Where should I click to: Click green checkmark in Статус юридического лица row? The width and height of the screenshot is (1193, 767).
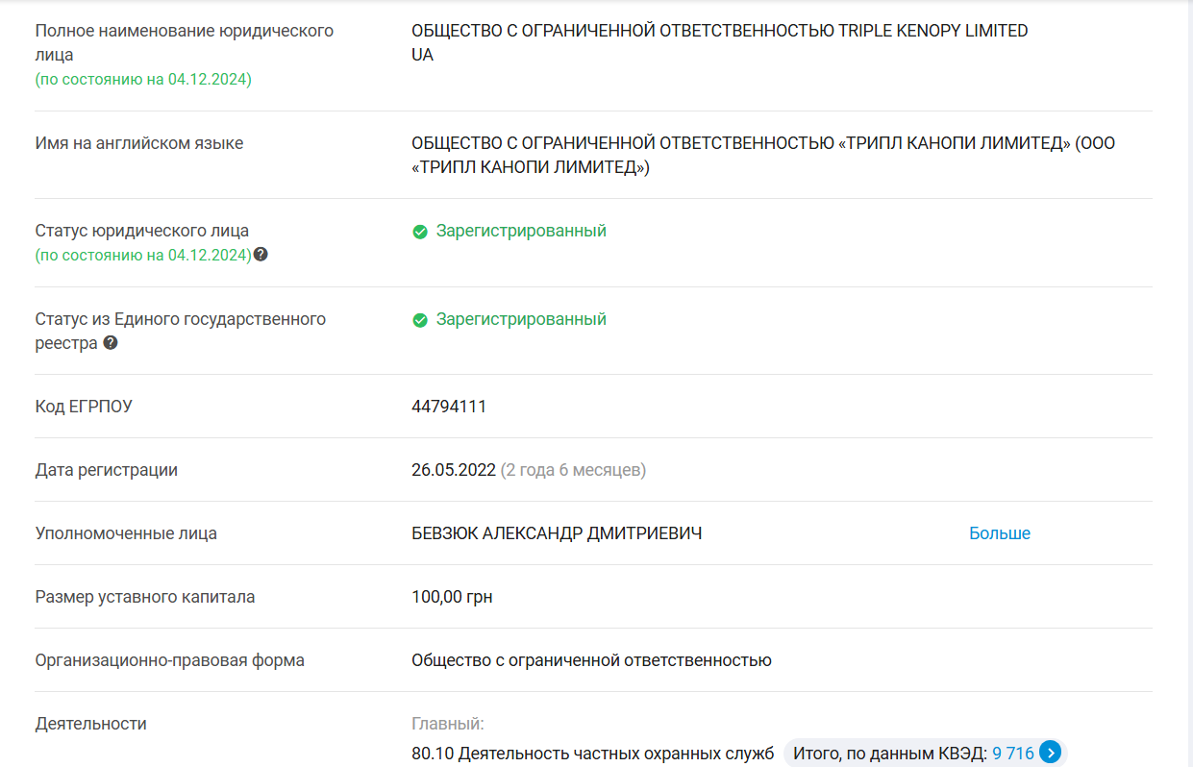420,232
